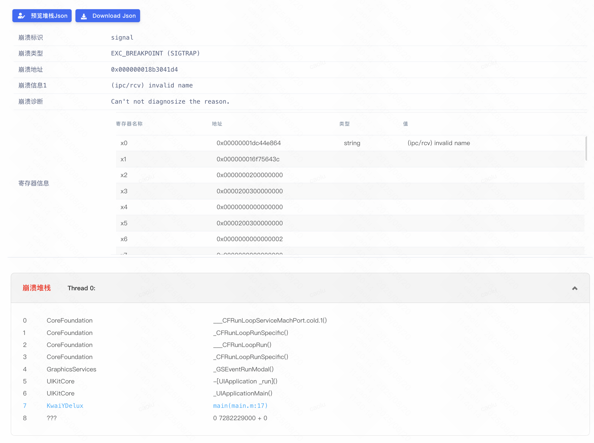594x443 pixels.
Task: Click the signal crash identifier value
Action: (122, 37)
